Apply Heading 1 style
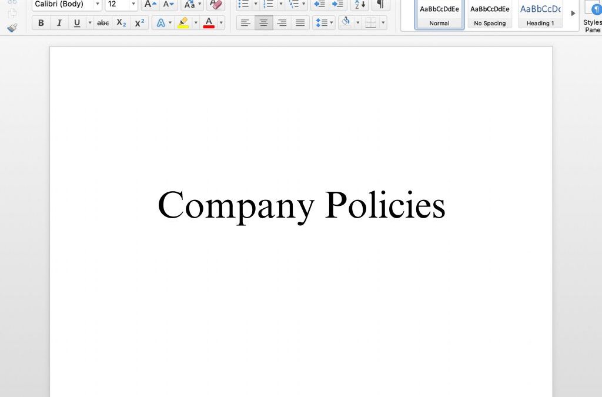The width and height of the screenshot is (602, 397). [x=540, y=15]
